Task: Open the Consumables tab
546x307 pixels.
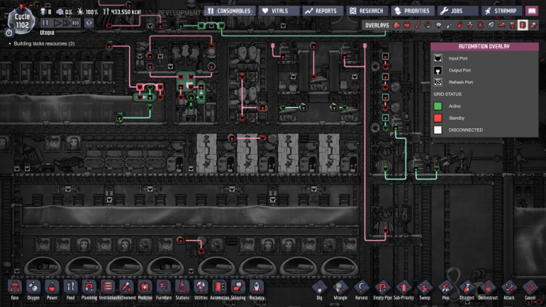Action: click(x=230, y=11)
